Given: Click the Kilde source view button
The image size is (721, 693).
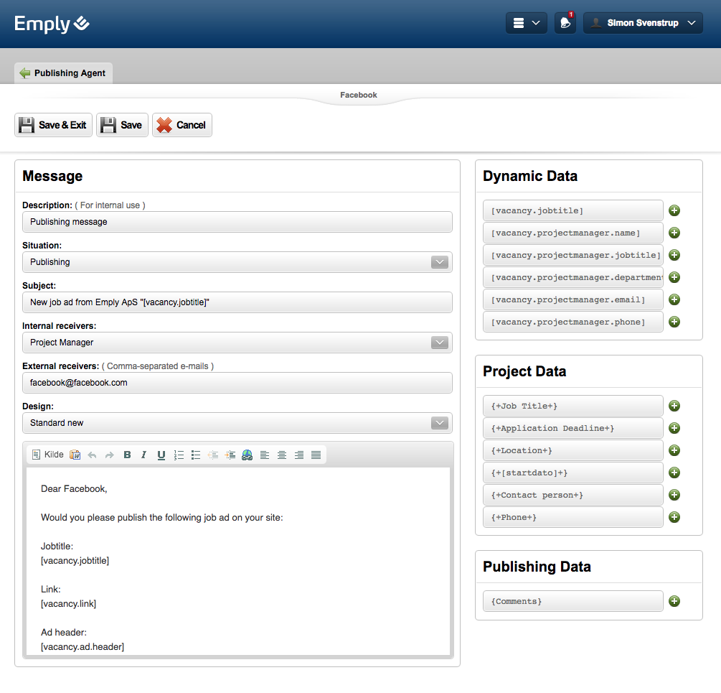Looking at the screenshot, I should coord(47,455).
